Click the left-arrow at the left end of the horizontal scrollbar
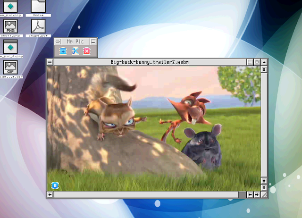The width and height of the screenshot is (302, 218). [x=50, y=195]
